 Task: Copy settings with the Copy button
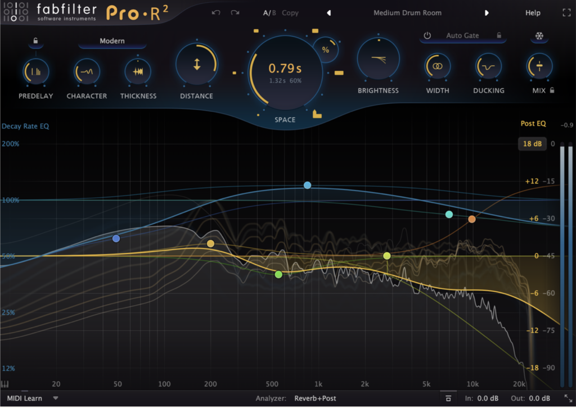coord(290,12)
